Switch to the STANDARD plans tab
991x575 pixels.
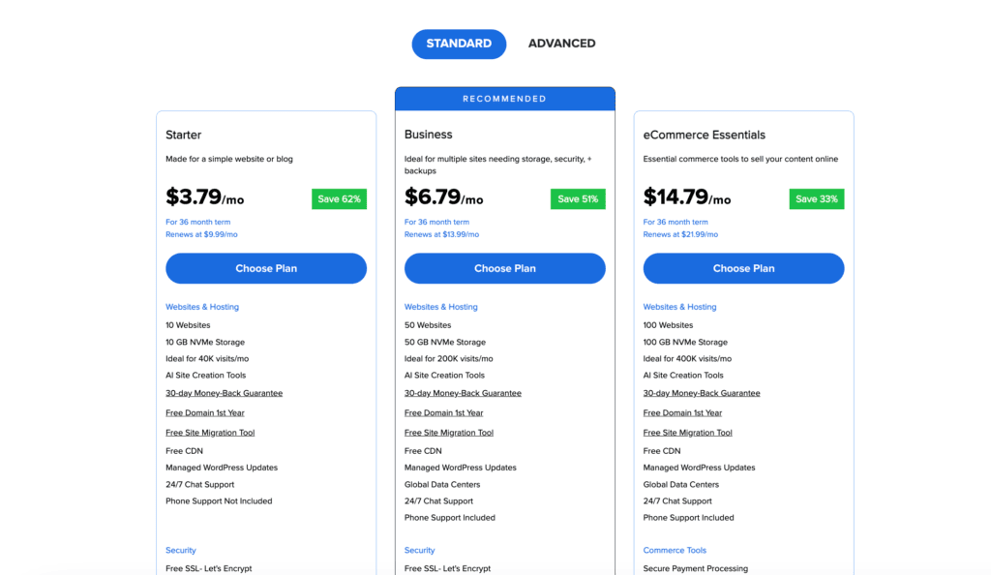[459, 44]
